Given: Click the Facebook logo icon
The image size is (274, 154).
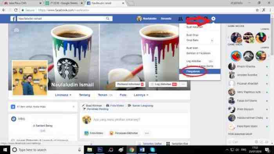Looking at the screenshot, I should [13, 19].
